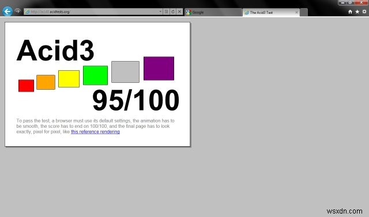Click the gray square box
369x217 pixels.
[x=125, y=72]
